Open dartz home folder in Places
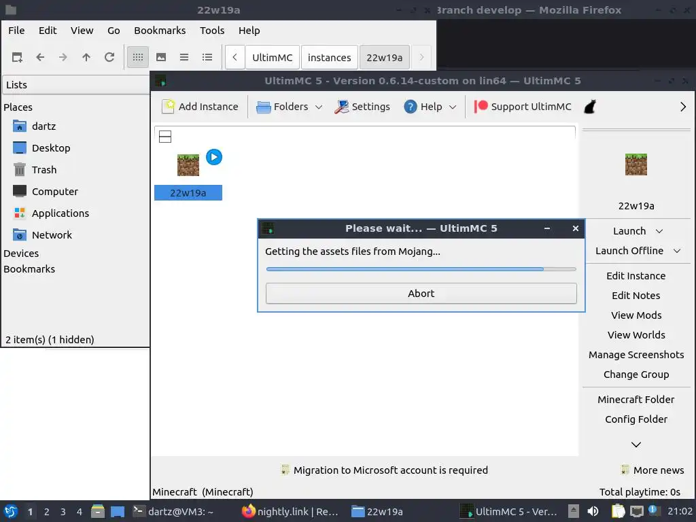The width and height of the screenshot is (696, 522). [35, 126]
